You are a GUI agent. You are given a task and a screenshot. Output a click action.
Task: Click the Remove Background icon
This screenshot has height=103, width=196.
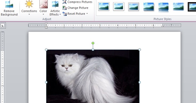pyautogui.click(x=9, y=4)
